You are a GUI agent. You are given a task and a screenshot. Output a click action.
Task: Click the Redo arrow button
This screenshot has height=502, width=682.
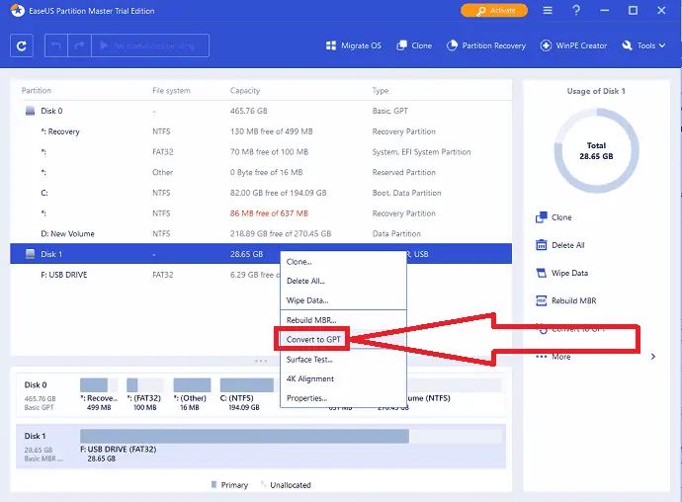[80, 45]
